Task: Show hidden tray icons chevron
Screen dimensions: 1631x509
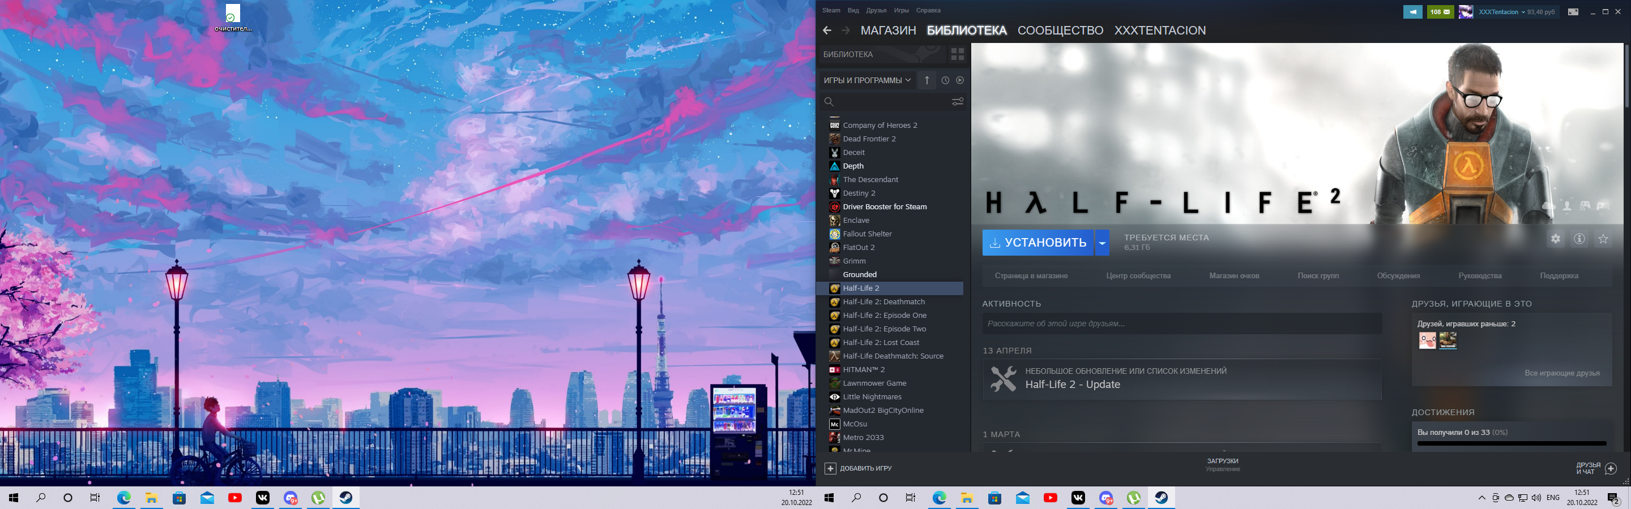Action: point(1481,498)
